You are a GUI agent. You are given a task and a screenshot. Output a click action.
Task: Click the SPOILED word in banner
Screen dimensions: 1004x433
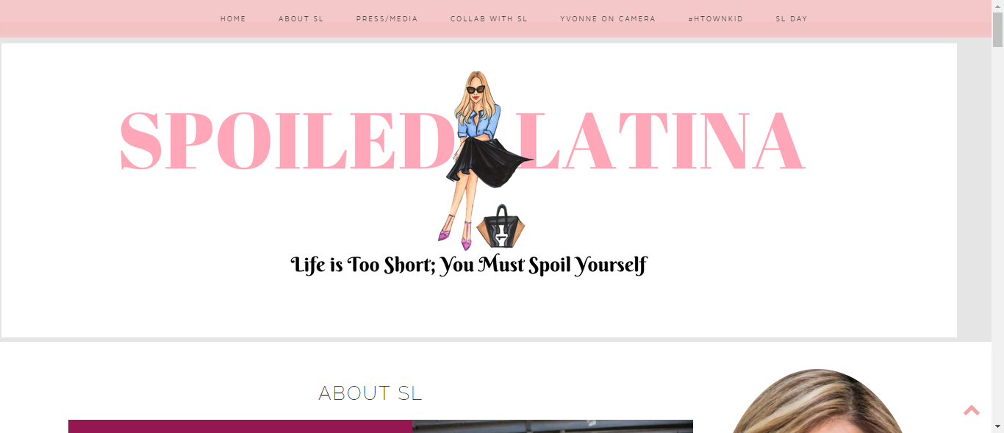pyautogui.click(x=285, y=141)
